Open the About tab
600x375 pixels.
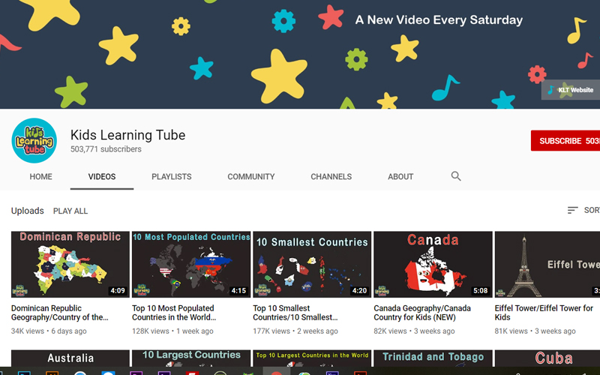(x=400, y=177)
